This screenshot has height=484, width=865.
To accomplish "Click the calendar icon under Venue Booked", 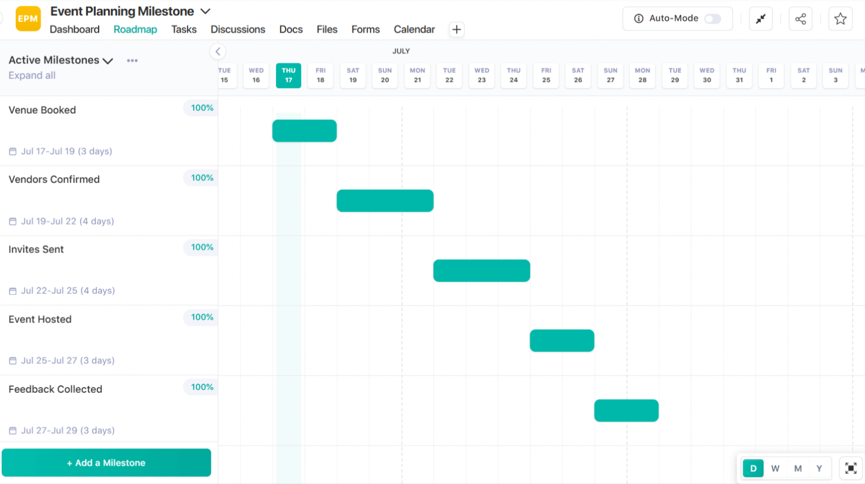I will 13,151.
